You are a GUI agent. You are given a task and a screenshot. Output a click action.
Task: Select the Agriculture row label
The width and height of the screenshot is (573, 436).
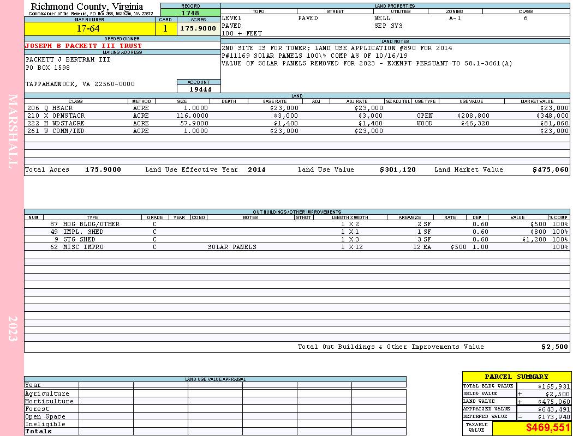tap(47, 393)
